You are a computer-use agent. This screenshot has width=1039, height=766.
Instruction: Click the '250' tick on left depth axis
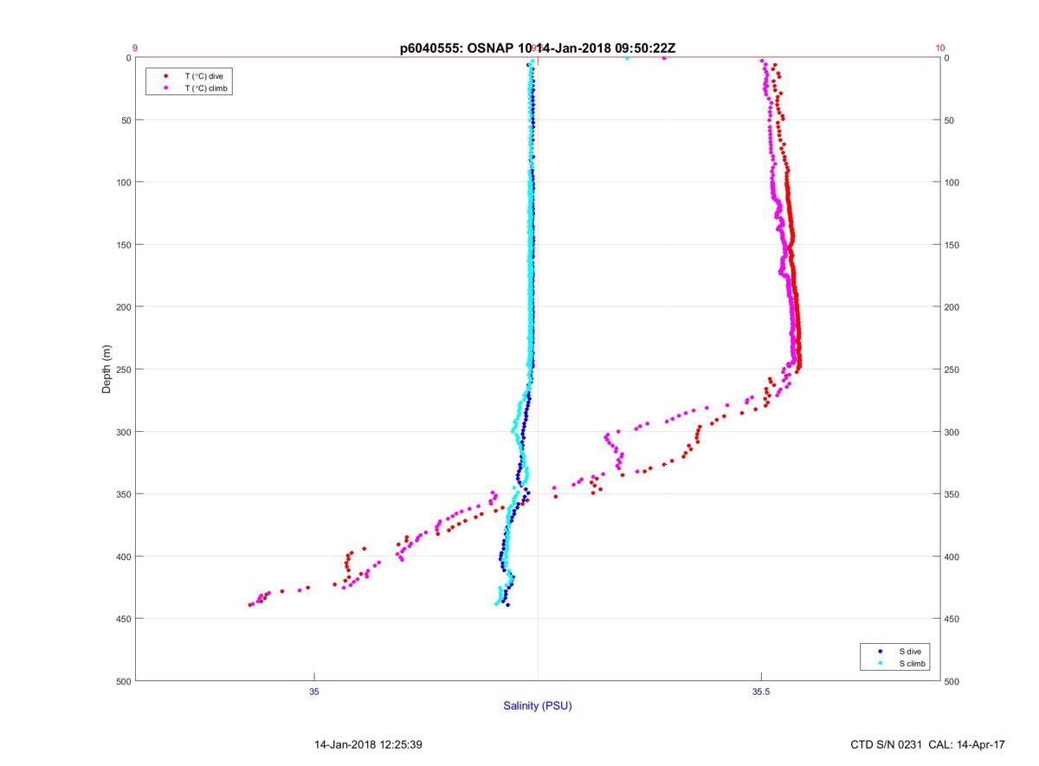click(x=122, y=370)
